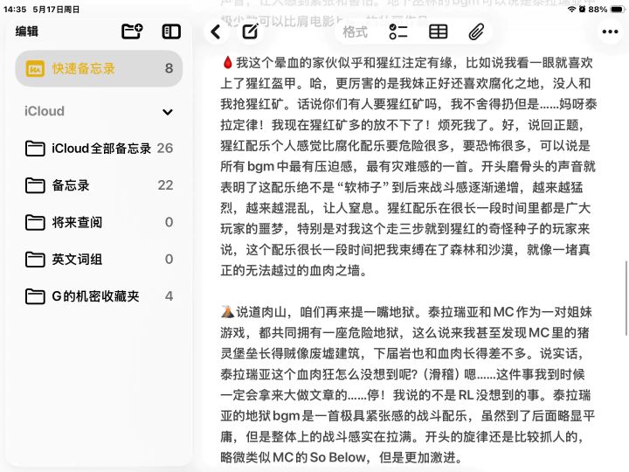The height and width of the screenshot is (472, 629).
Task: Add an attachment with the paperclip
Action: coord(476,31)
